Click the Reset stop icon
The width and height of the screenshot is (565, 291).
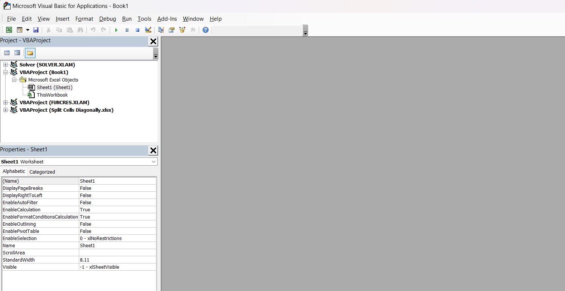(x=137, y=30)
